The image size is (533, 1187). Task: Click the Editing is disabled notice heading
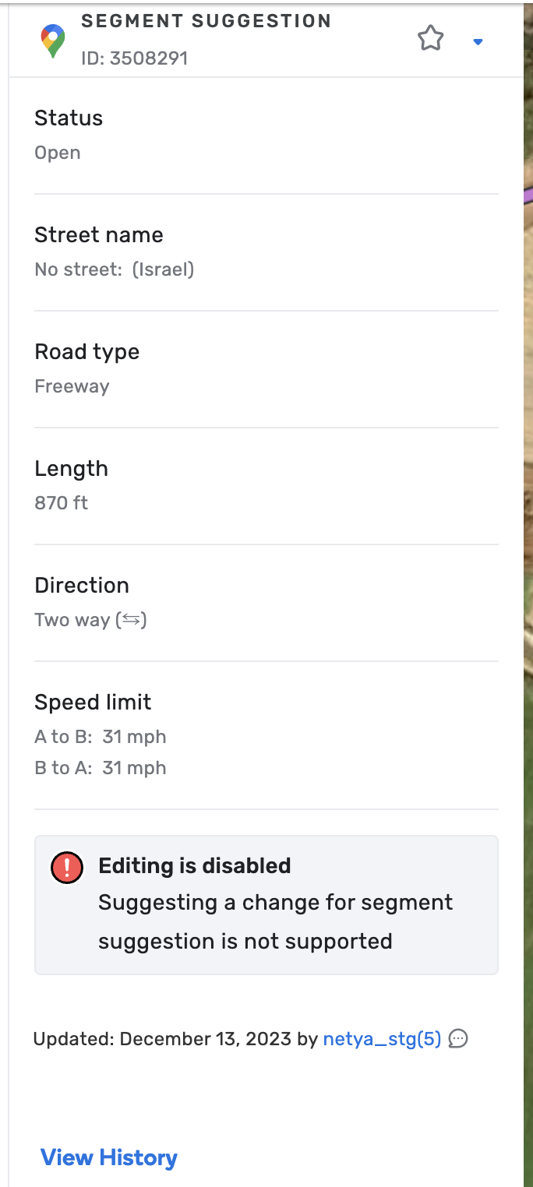(x=194, y=866)
